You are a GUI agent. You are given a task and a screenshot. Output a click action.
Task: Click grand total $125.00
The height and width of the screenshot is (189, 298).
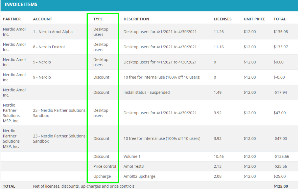click(x=281, y=186)
